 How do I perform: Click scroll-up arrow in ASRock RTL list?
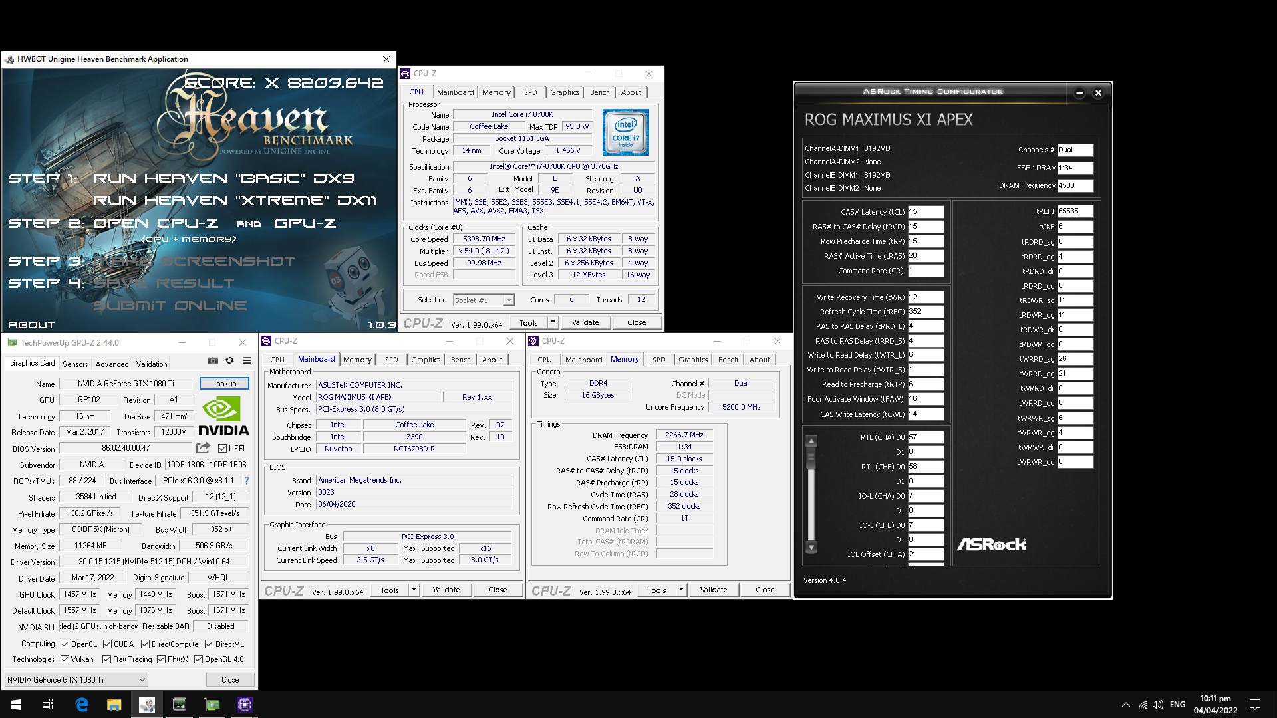(811, 441)
